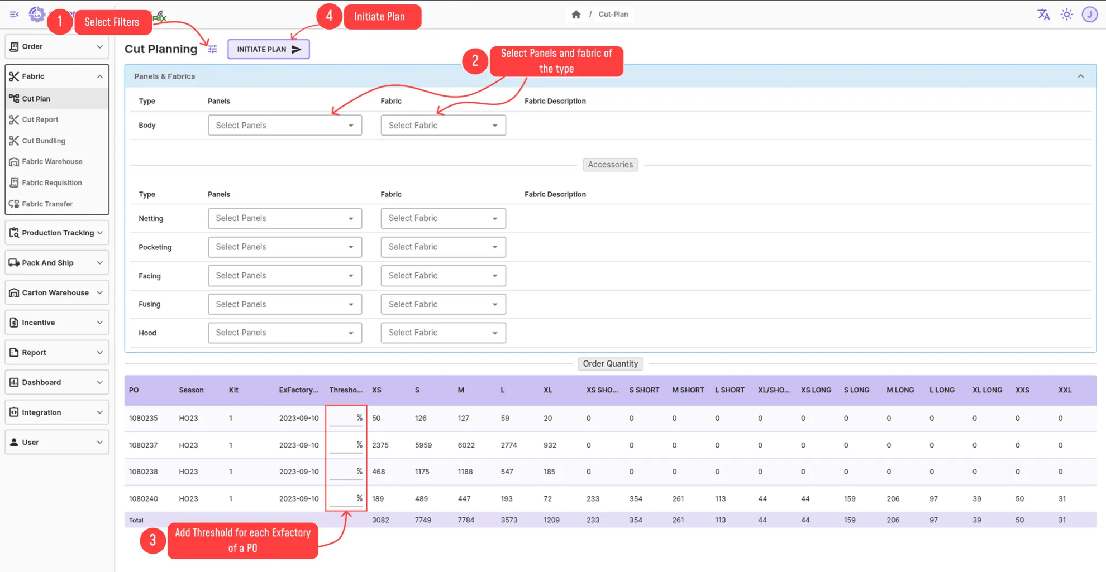This screenshot has height=572, width=1106.
Task: Collapse sidebar with hamburger menu icon
Action: (x=14, y=15)
